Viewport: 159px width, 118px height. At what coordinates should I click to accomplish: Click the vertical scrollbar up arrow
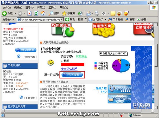pyautogui.click(x=156, y=25)
